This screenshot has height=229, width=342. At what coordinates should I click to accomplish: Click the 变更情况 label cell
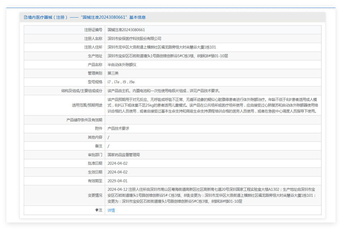coord(95,195)
